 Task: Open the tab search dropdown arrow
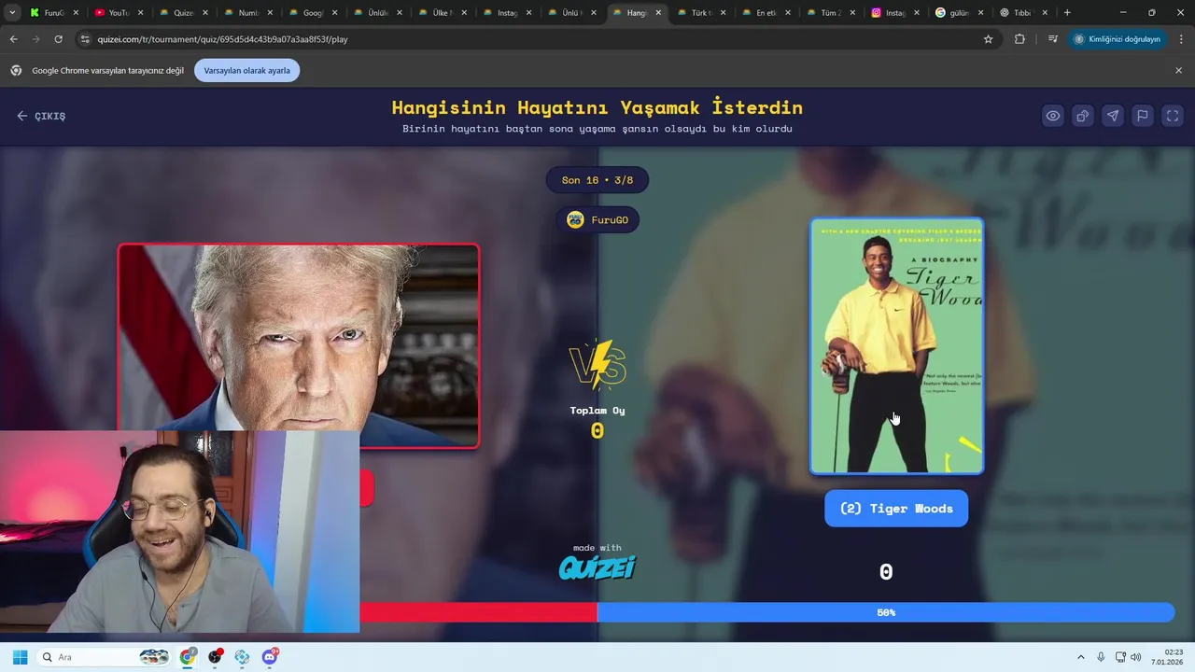[12, 13]
